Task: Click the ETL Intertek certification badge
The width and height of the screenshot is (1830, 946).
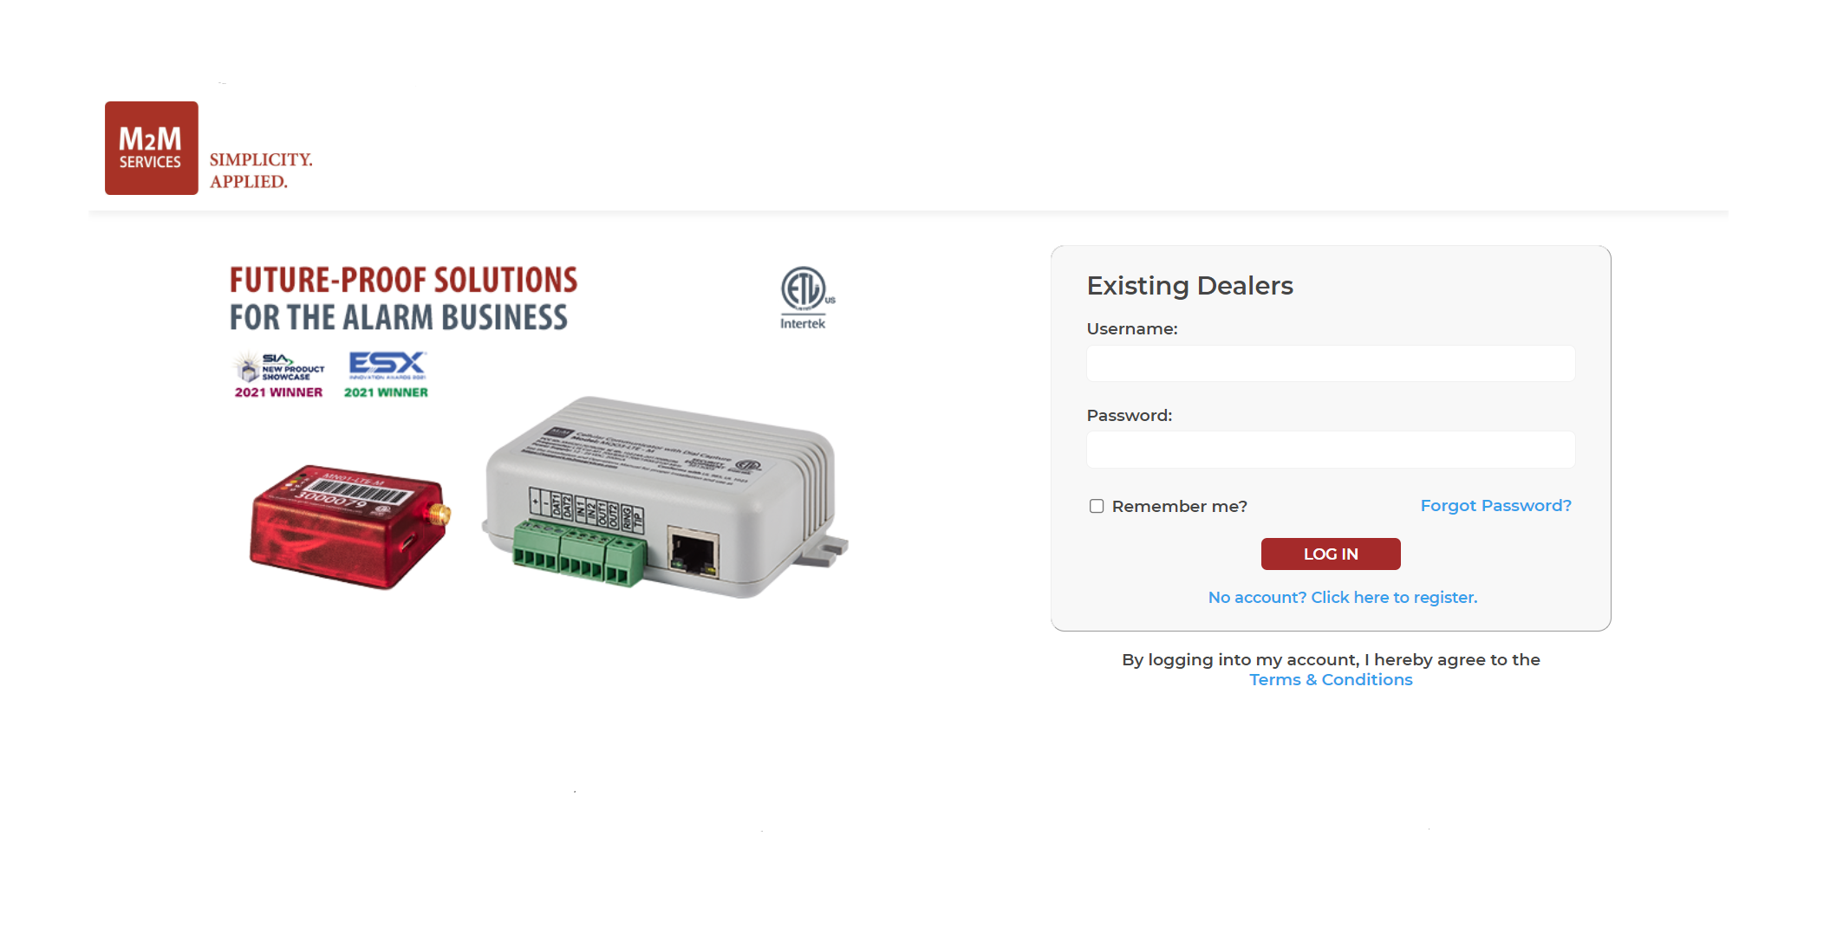Action: point(806,298)
